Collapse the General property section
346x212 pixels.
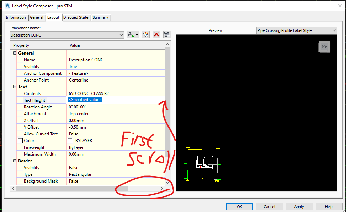click(14, 53)
